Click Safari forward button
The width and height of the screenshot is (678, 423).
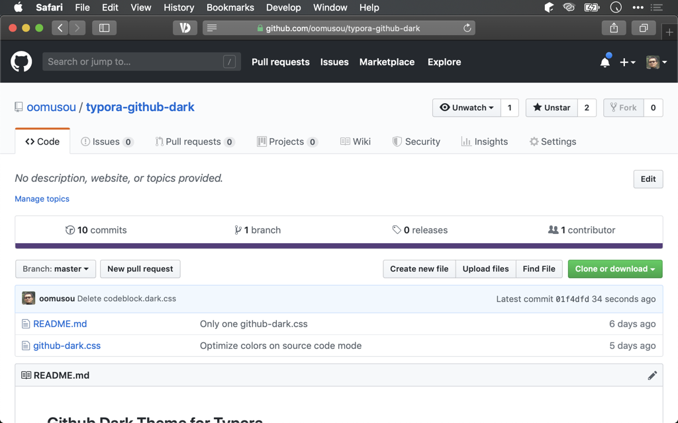[x=77, y=28]
